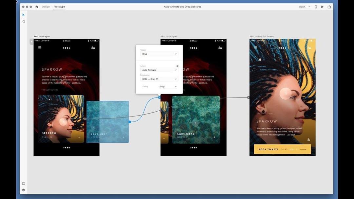Expand the Action dropdown showing Auto-Animate
This screenshot has width=354, height=199.
pyautogui.click(x=159, y=70)
